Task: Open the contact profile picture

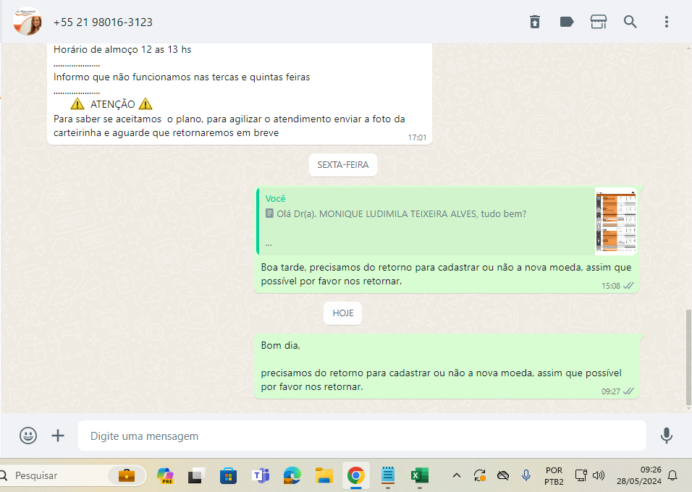Action: pos(28,21)
